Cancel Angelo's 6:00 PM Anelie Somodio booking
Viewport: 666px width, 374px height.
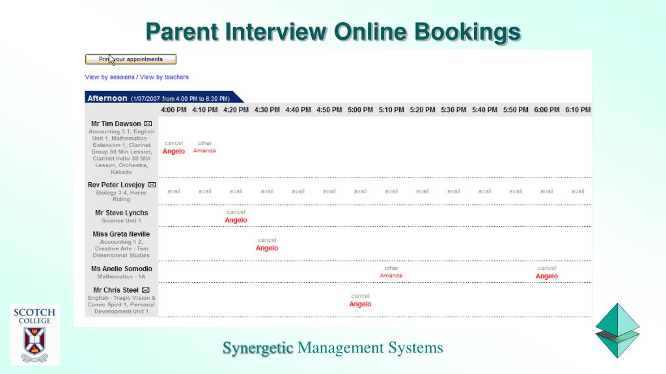coord(547,268)
